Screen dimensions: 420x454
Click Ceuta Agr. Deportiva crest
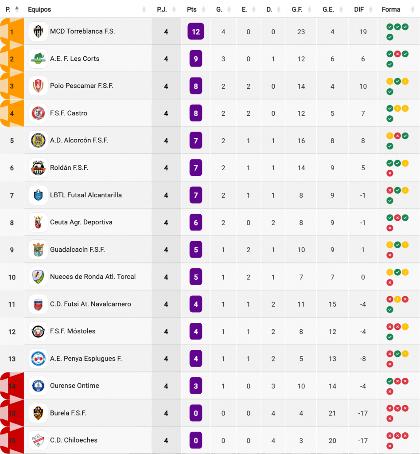pyautogui.click(x=38, y=223)
